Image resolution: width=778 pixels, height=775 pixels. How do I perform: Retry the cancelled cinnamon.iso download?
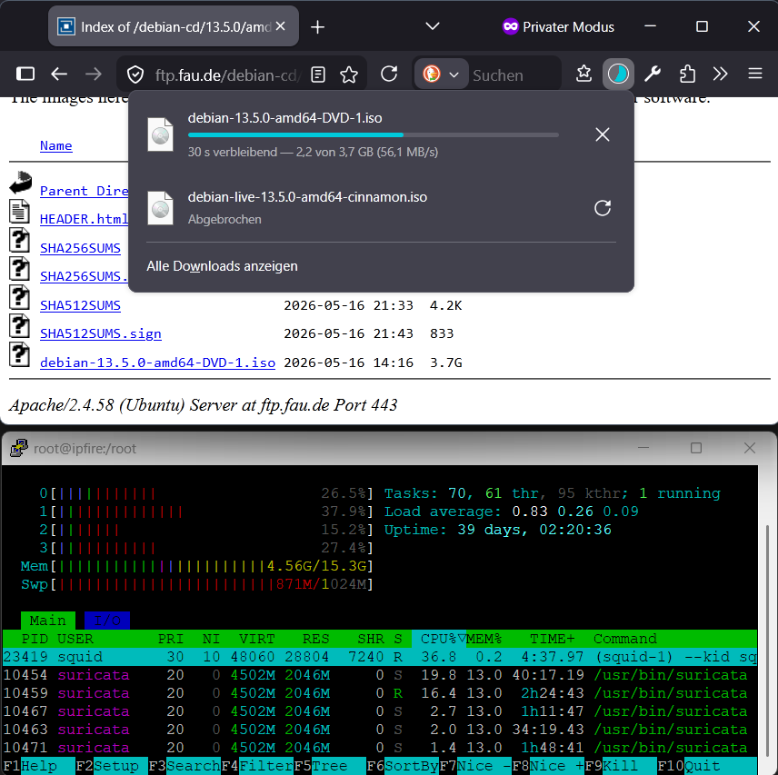tap(602, 208)
